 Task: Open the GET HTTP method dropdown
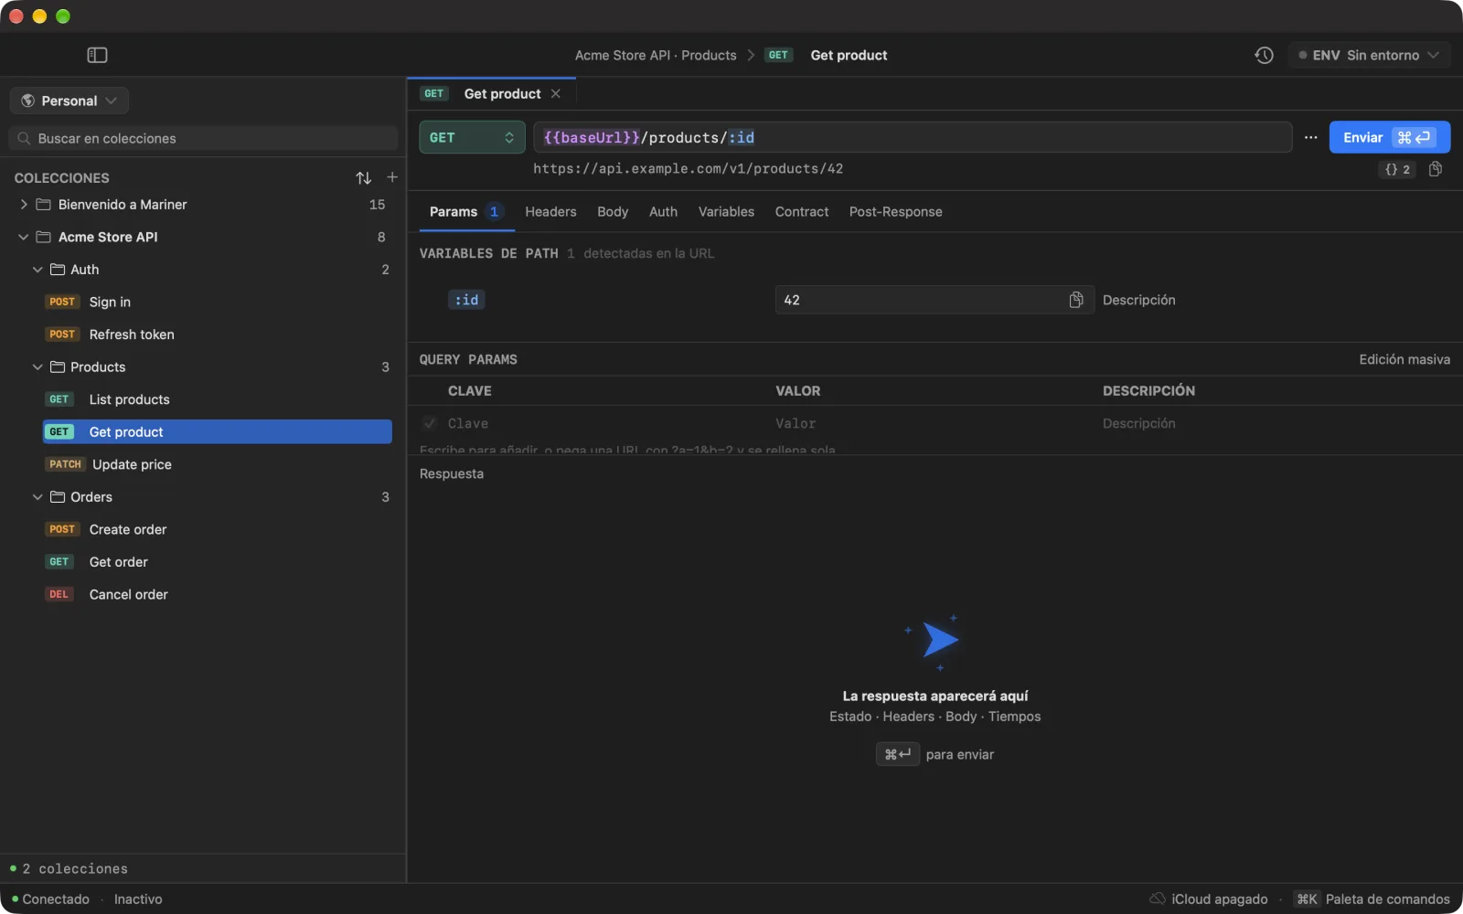(472, 137)
